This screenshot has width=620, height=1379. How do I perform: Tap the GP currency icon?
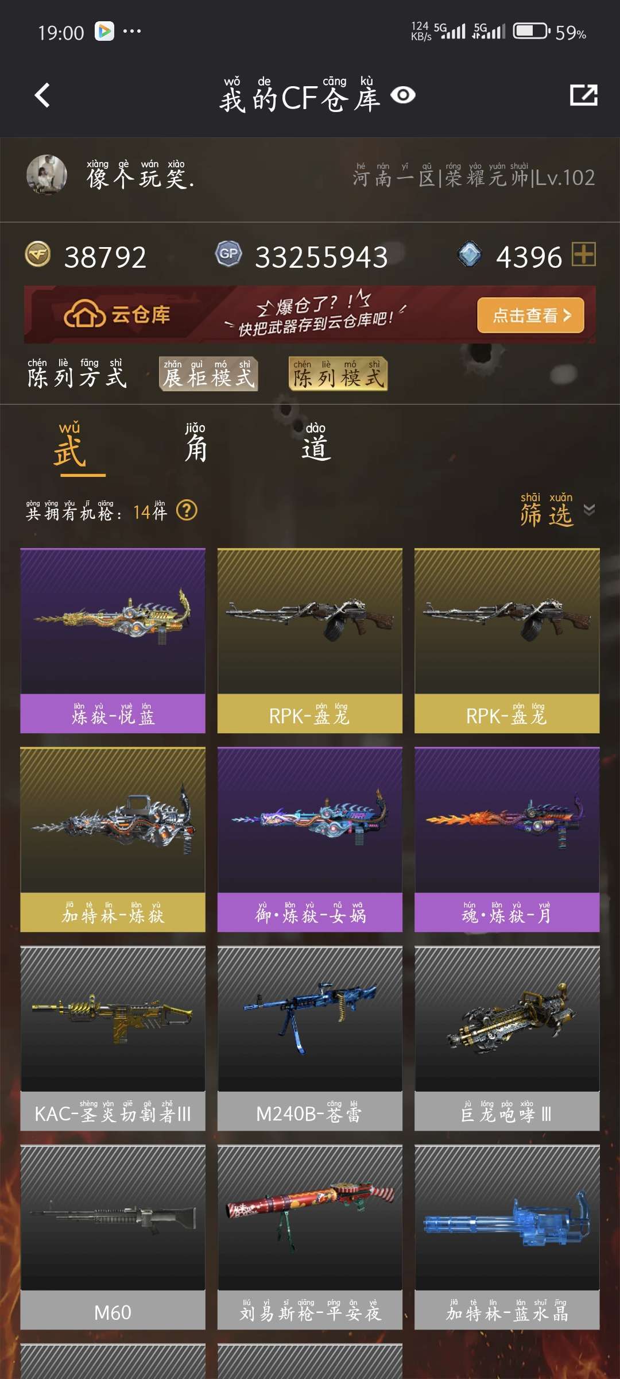coord(228,253)
